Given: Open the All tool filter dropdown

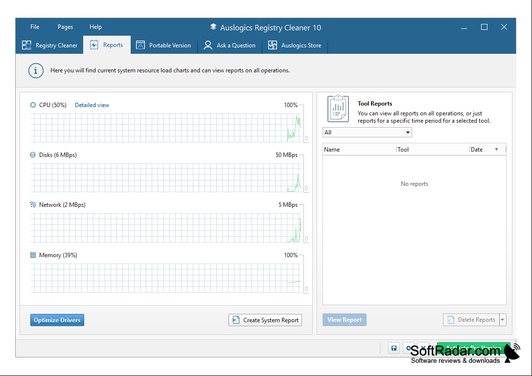Looking at the screenshot, I should point(367,132).
